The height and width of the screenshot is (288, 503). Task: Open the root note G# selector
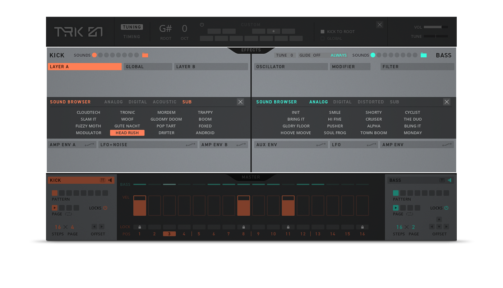tap(166, 29)
